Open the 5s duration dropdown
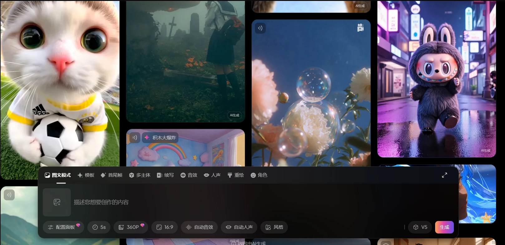The image size is (505, 245). [x=99, y=227]
